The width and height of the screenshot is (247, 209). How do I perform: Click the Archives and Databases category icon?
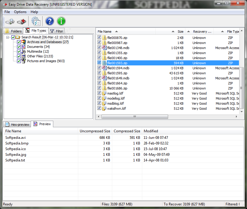pos(24,42)
